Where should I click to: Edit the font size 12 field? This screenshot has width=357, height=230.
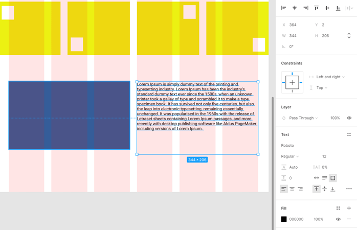tap(324, 156)
